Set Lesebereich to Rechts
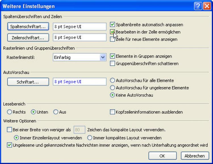 (x=9, y=112)
